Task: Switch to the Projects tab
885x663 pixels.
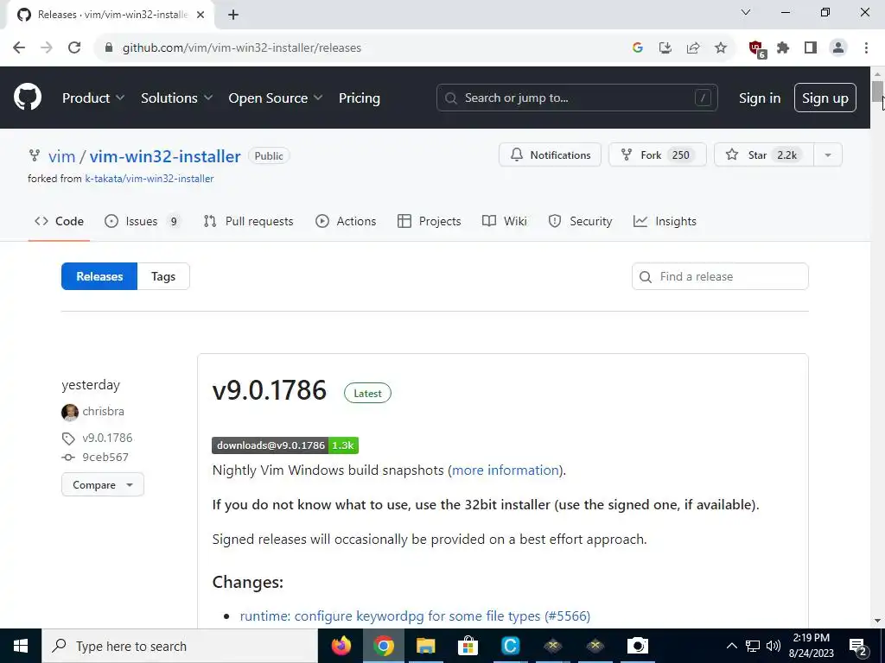Action: click(429, 221)
